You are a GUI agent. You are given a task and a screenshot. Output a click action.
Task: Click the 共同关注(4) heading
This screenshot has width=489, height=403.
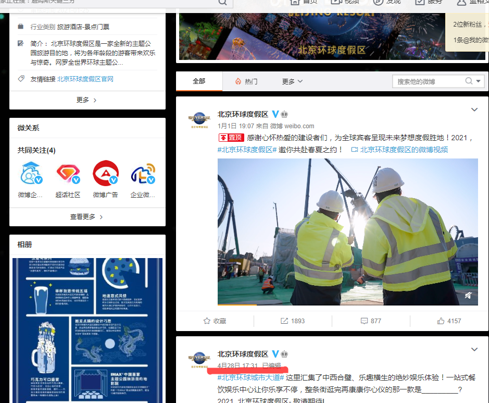click(36, 151)
